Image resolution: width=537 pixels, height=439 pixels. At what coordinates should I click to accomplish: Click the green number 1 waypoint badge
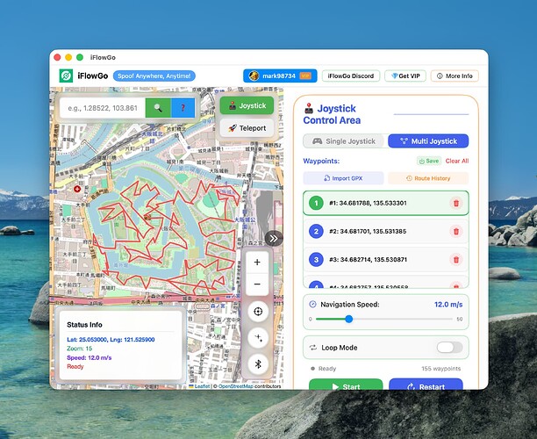click(x=316, y=203)
